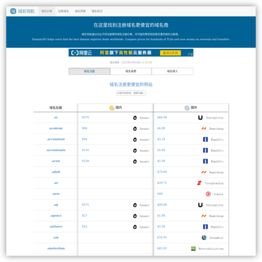The width and height of the screenshot is (262, 262).
Task: Open the .adult domain suffix link
Action: [56, 172]
